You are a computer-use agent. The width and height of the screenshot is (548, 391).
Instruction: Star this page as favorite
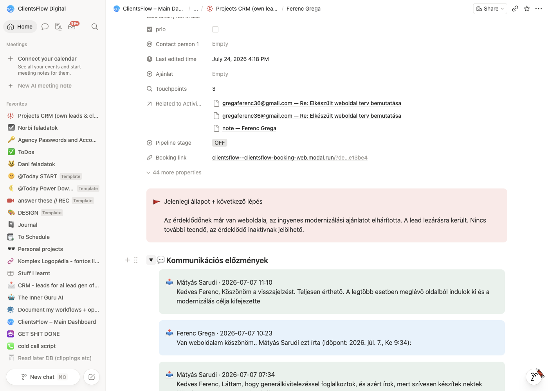click(x=527, y=9)
